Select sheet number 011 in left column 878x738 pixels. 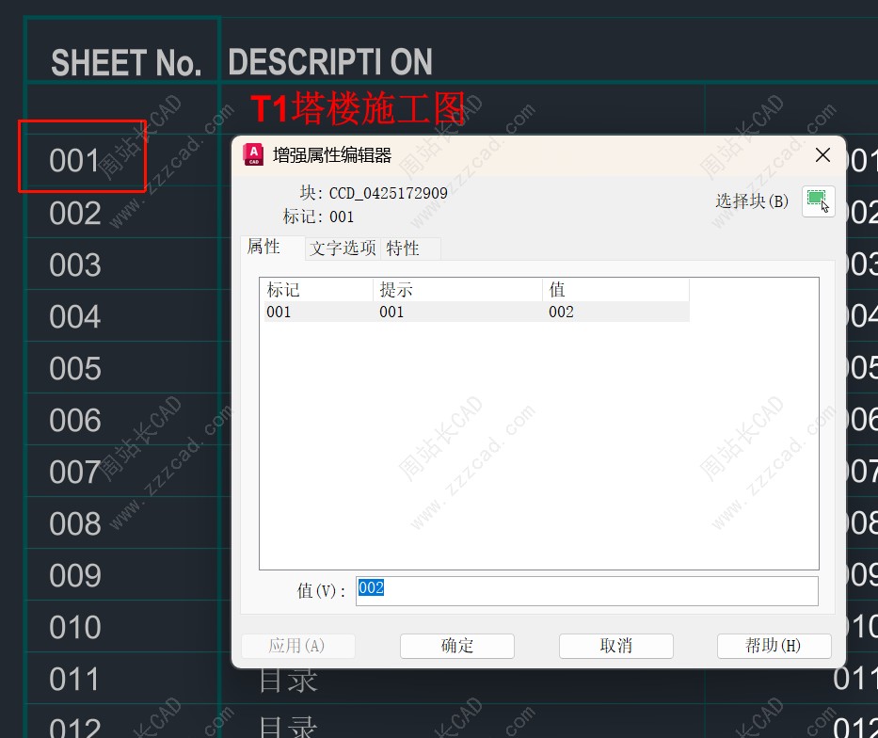74,680
